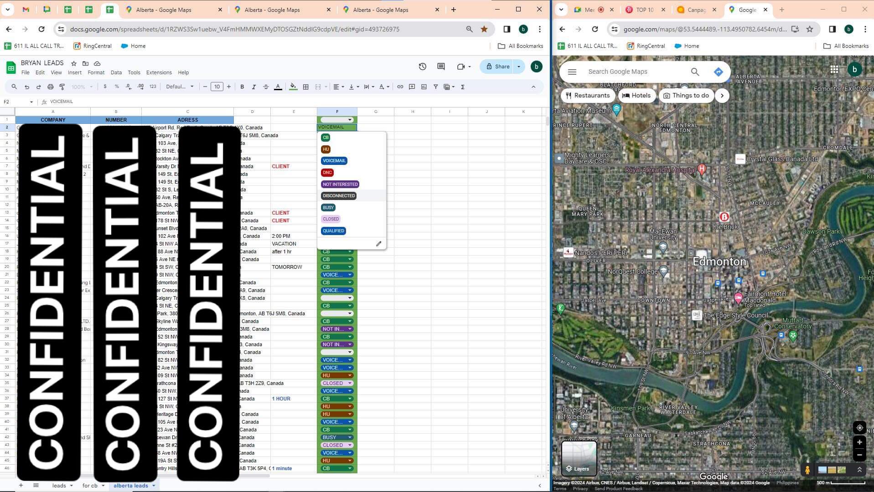Open row 42's BUSY status dropdown chip
This screenshot has width=874, height=492.
pyautogui.click(x=337, y=437)
